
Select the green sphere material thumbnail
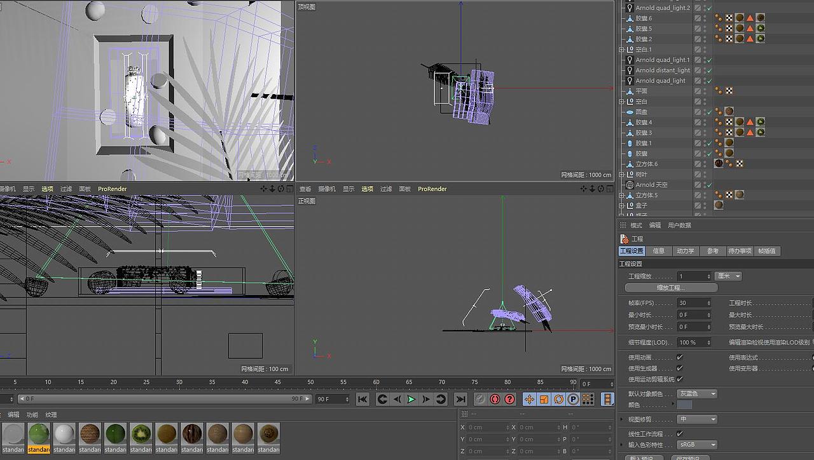(x=39, y=435)
